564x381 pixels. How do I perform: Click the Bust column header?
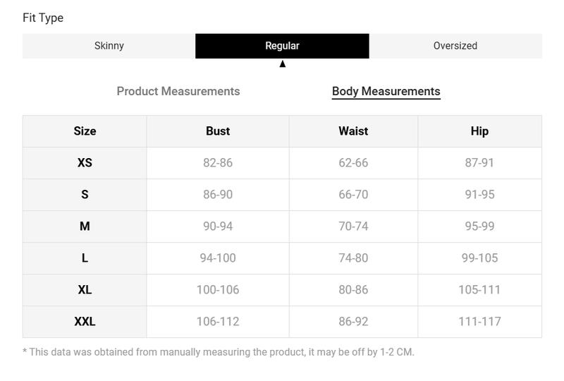218,131
